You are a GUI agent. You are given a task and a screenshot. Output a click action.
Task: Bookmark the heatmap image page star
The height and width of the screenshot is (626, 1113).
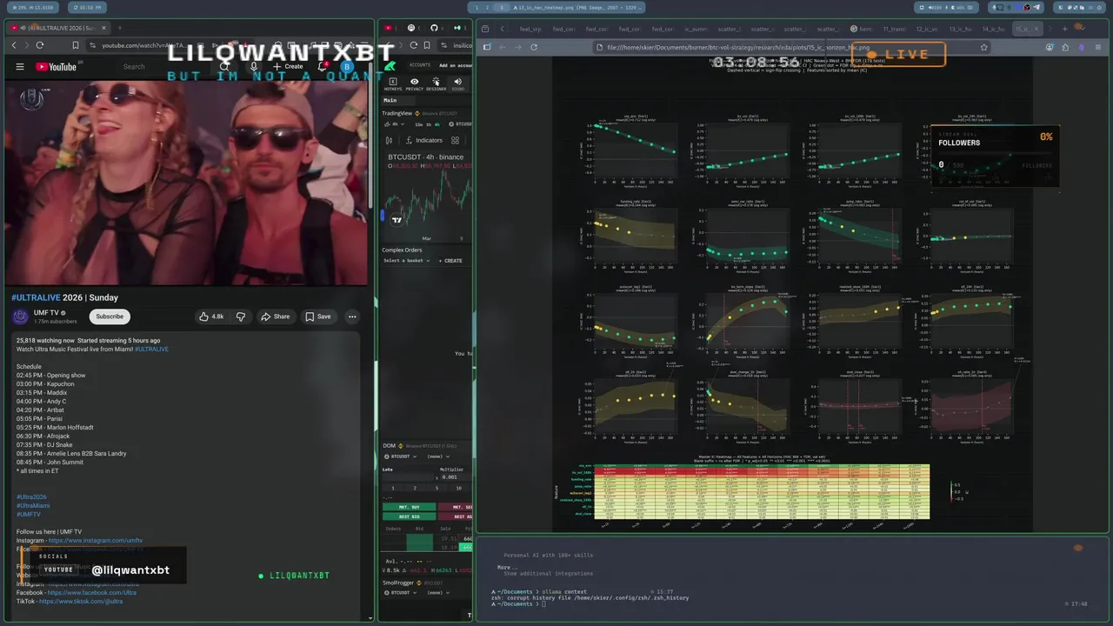(x=984, y=47)
